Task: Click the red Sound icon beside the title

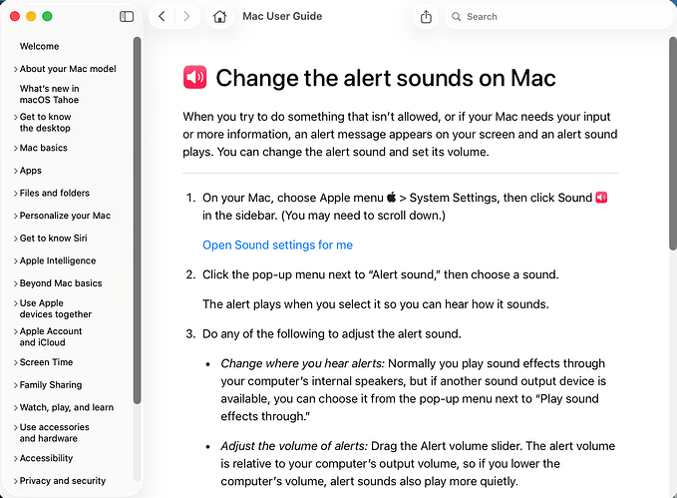Action: click(194, 78)
